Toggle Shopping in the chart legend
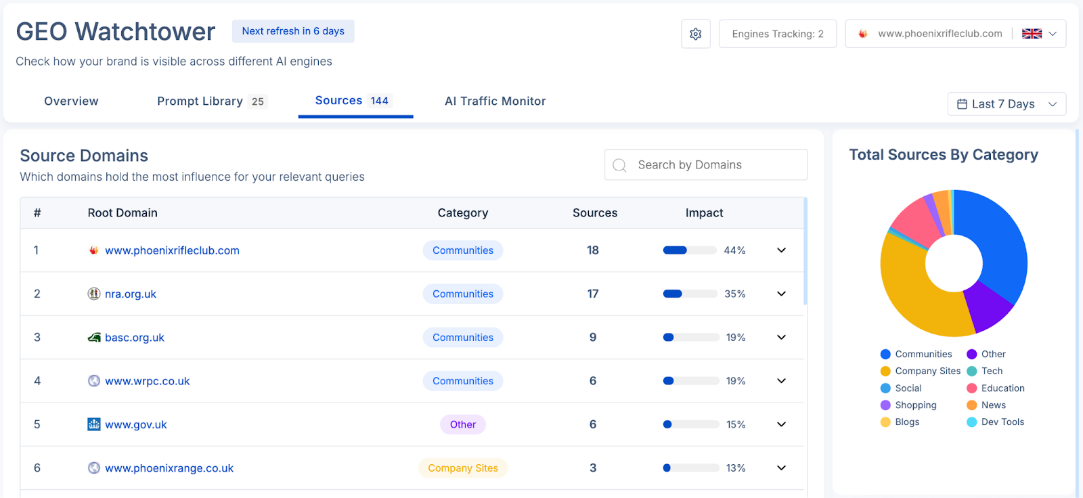 (908, 405)
